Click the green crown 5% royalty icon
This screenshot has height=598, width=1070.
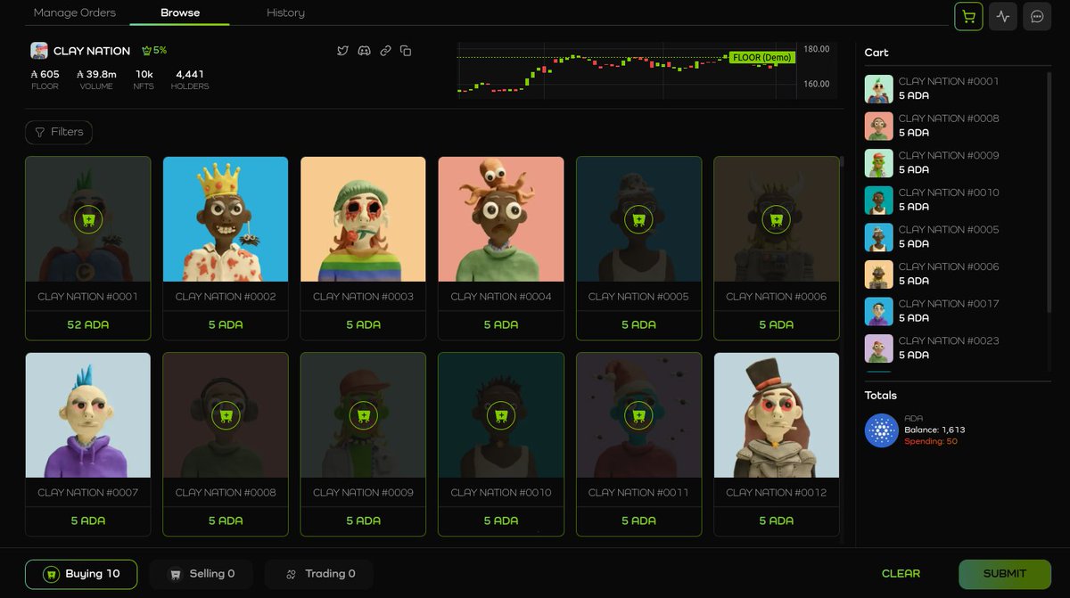[154, 51]
